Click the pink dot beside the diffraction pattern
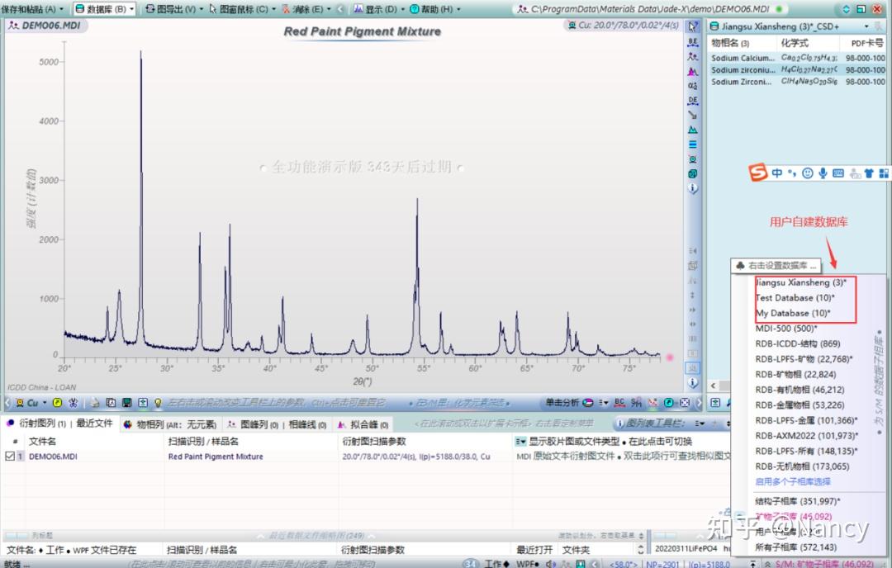The image size is (892, 568). [670, 357]
